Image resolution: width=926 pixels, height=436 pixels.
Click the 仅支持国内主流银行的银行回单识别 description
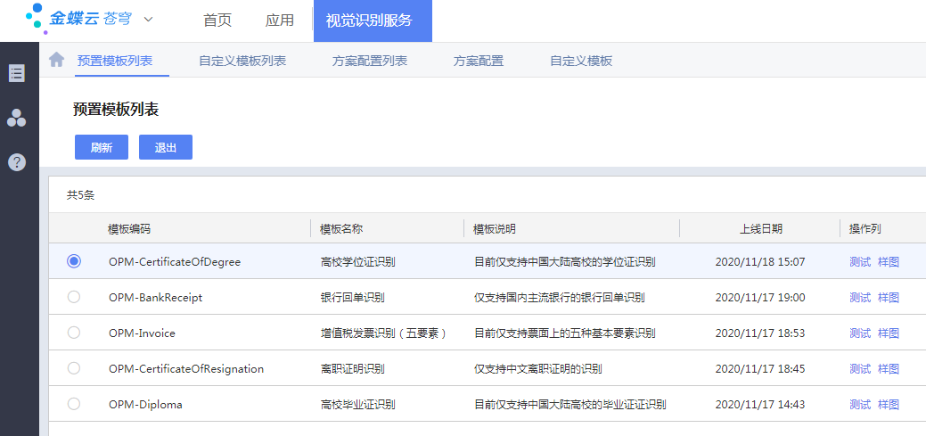click(560, 298)
